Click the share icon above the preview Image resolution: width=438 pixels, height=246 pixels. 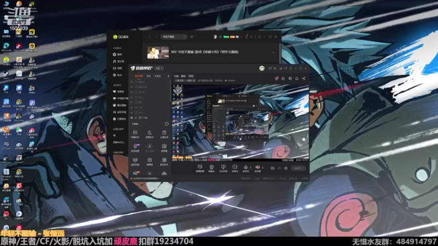[x=304, y=79]
